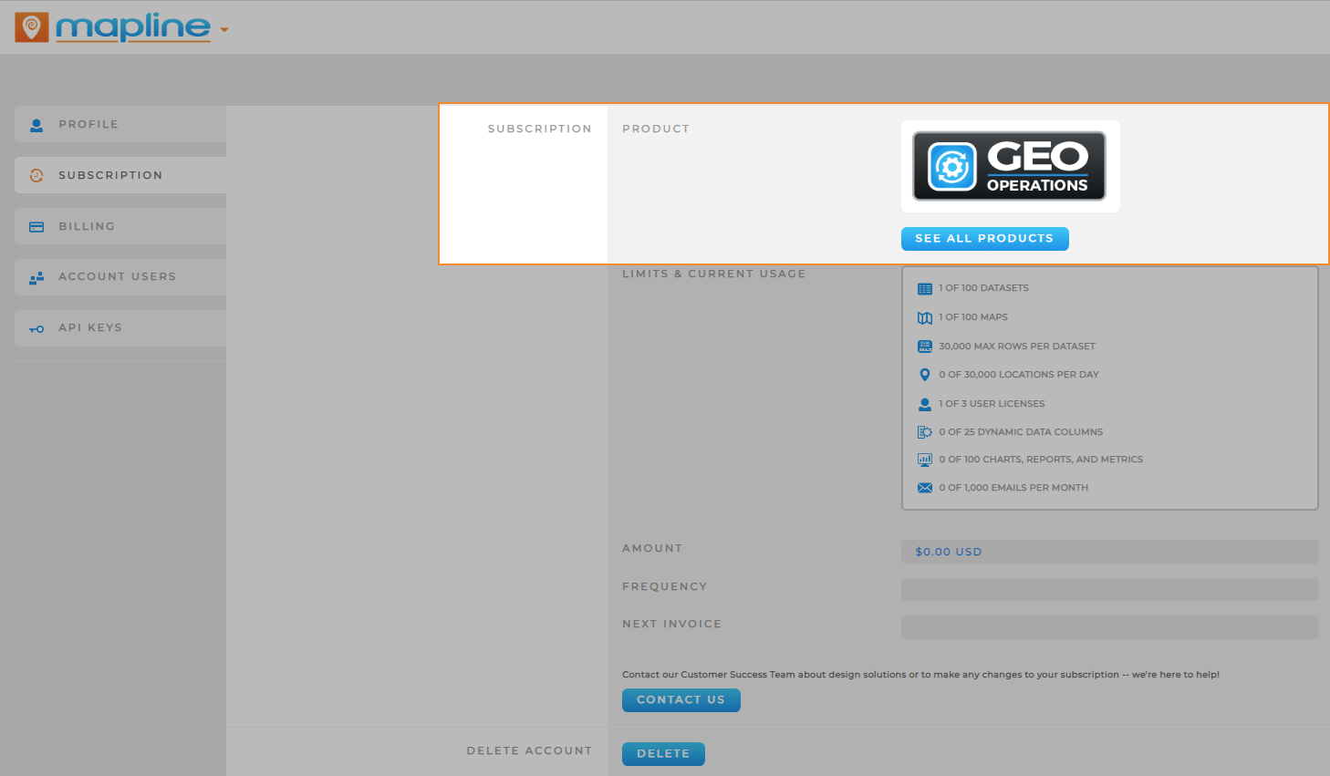Select the '1 OF 100 DATASETS' text
1330x776 pixels.
coord(983,288)
